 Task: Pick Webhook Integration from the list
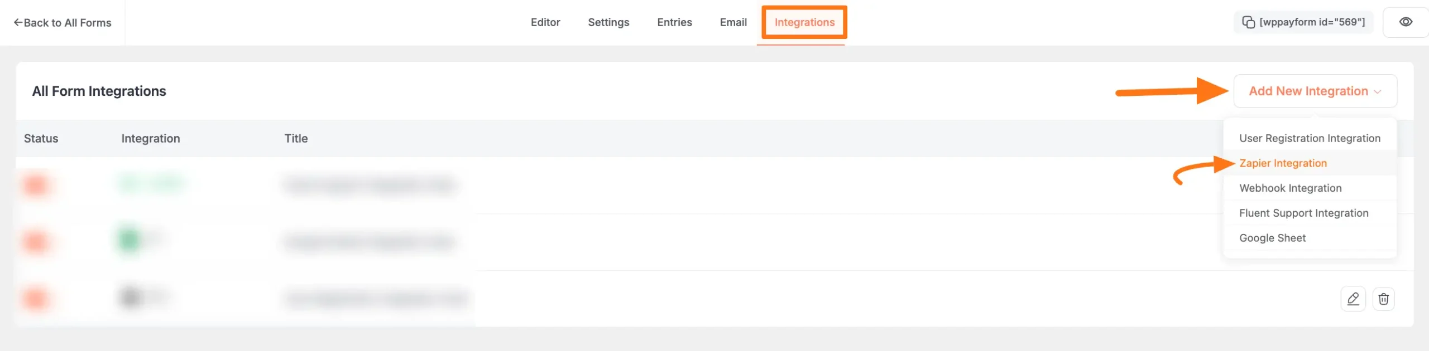click(x=1290, y=188)
